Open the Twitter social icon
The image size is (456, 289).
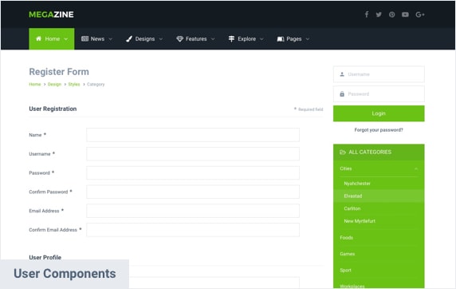pos(379,14)
